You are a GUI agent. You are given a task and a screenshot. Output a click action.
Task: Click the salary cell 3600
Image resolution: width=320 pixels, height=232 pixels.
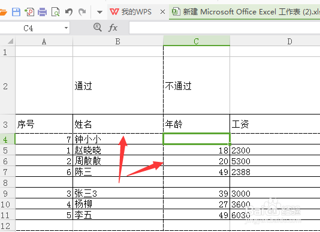275,204
